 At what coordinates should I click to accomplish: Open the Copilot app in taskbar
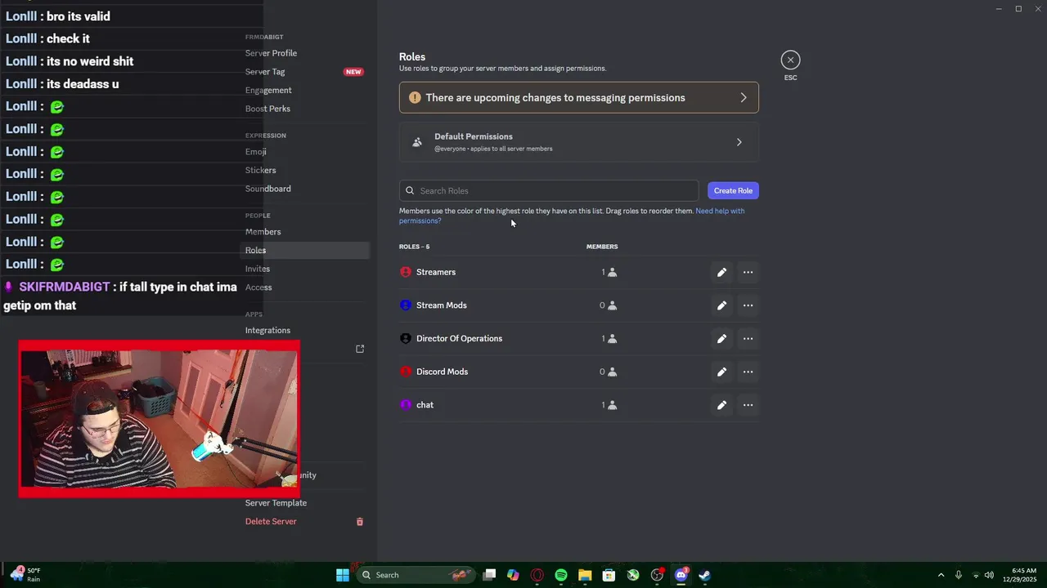coord(513,575)
